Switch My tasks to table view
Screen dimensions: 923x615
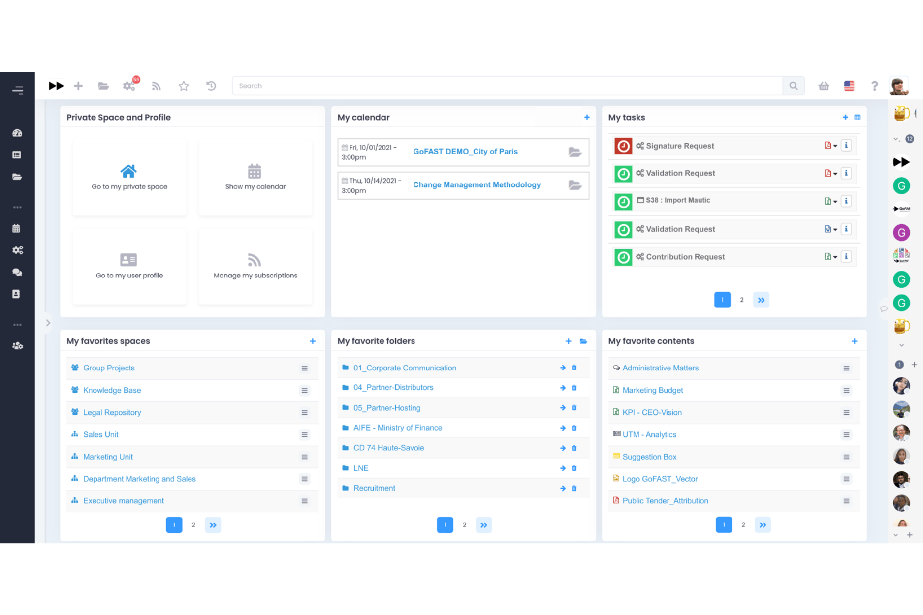pos(858,117)
